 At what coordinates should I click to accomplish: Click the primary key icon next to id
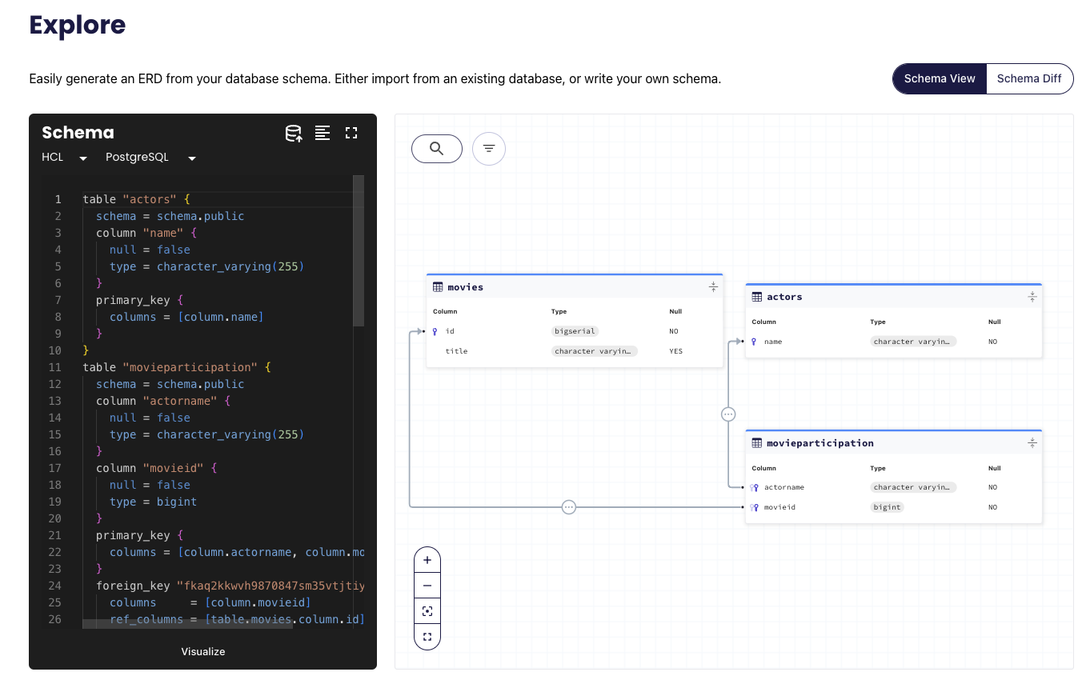click(x=433, y=330)
